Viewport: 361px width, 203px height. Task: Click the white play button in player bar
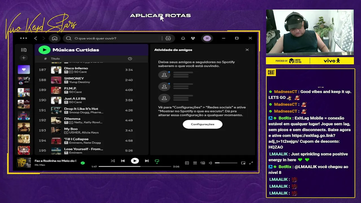[x=135, y=161]
